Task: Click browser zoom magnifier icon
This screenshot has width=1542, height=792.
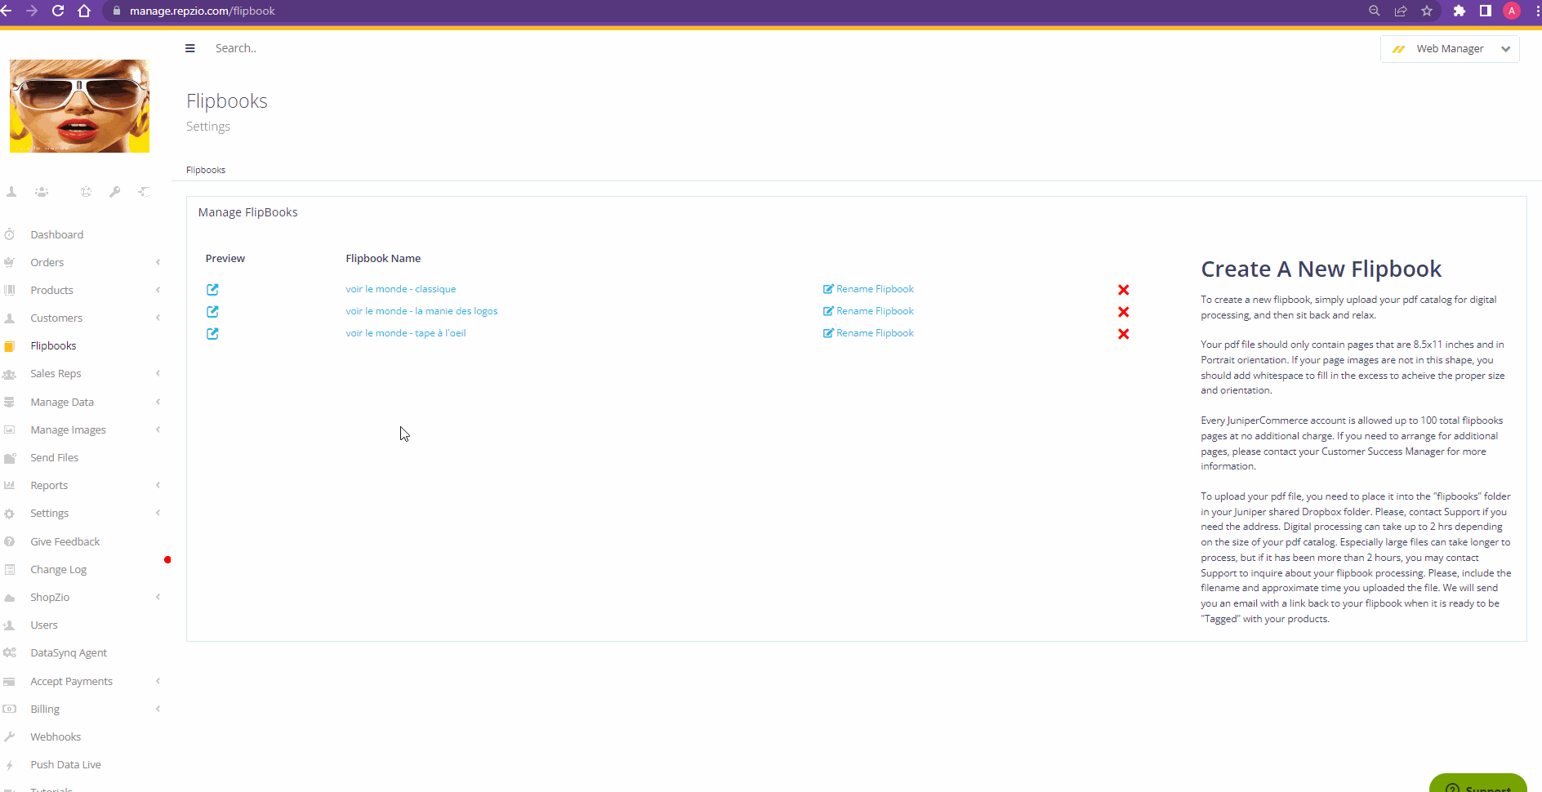Action: click(1375, 11)
